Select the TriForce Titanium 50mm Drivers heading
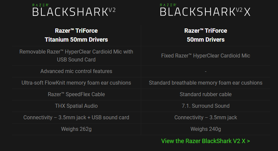Image resolution: width=278 pixels, height=151 pixels. click(x=76, y=35)
